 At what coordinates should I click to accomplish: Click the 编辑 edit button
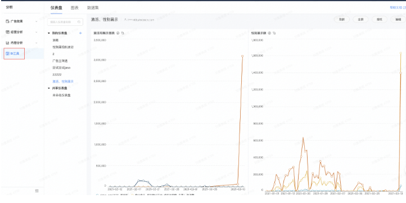tap(398, 20)
